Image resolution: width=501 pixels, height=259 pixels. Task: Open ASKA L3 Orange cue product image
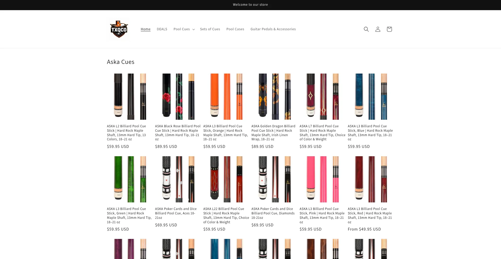(226, 97)
